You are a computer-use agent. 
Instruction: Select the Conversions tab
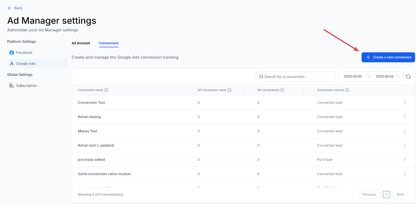click(109, 43)
